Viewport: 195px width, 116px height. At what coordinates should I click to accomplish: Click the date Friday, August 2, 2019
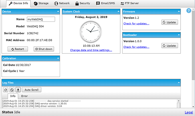(x=91, y=17)
